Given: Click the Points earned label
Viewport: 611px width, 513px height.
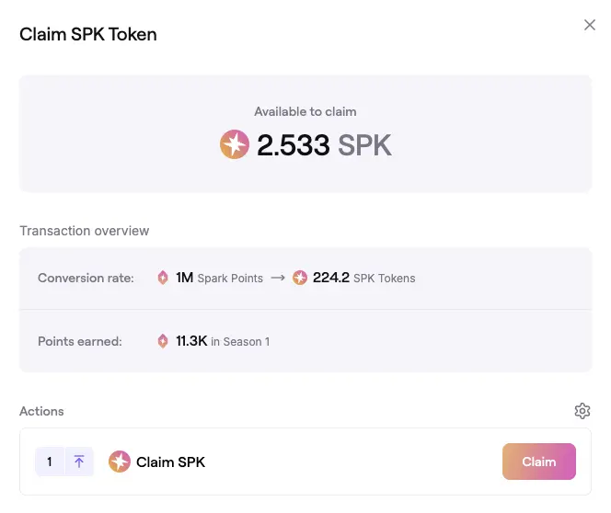Looking at the screenshot, I should coord(80,341).
